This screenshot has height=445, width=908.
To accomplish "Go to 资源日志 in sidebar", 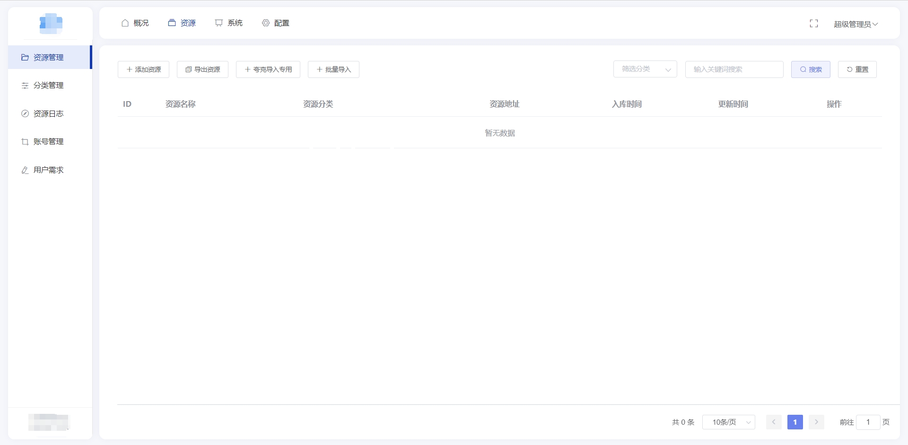I will tap(49, 114).
